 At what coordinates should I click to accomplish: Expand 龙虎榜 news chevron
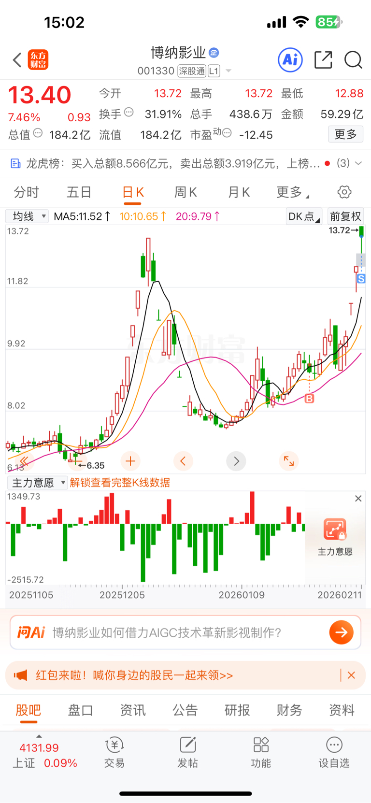click(358, 163)
